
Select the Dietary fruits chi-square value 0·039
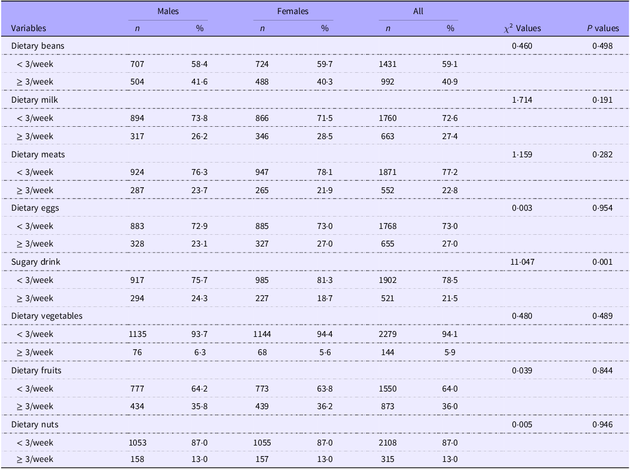coord(522,370)
